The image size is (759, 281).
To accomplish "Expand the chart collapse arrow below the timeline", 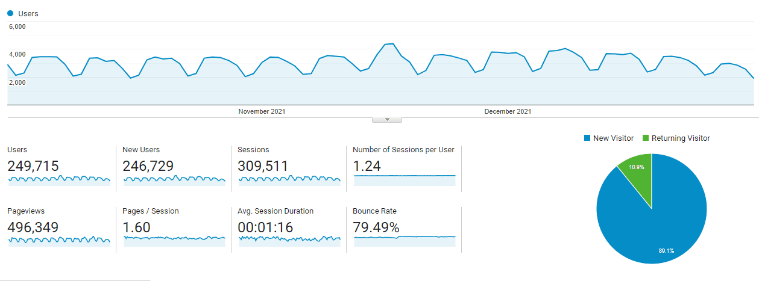I will click(x=387, y=120).
